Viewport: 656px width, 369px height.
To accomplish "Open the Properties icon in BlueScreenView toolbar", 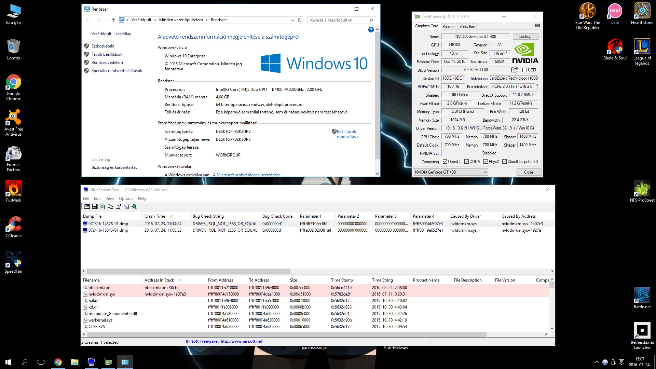I will [x=118, y=206].
